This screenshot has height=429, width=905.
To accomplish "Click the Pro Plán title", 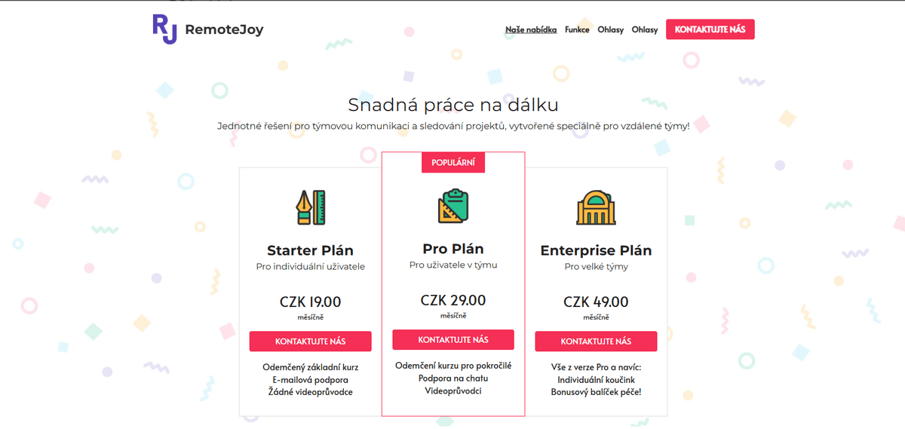I will pyautogui.click(x=453, y=249).
